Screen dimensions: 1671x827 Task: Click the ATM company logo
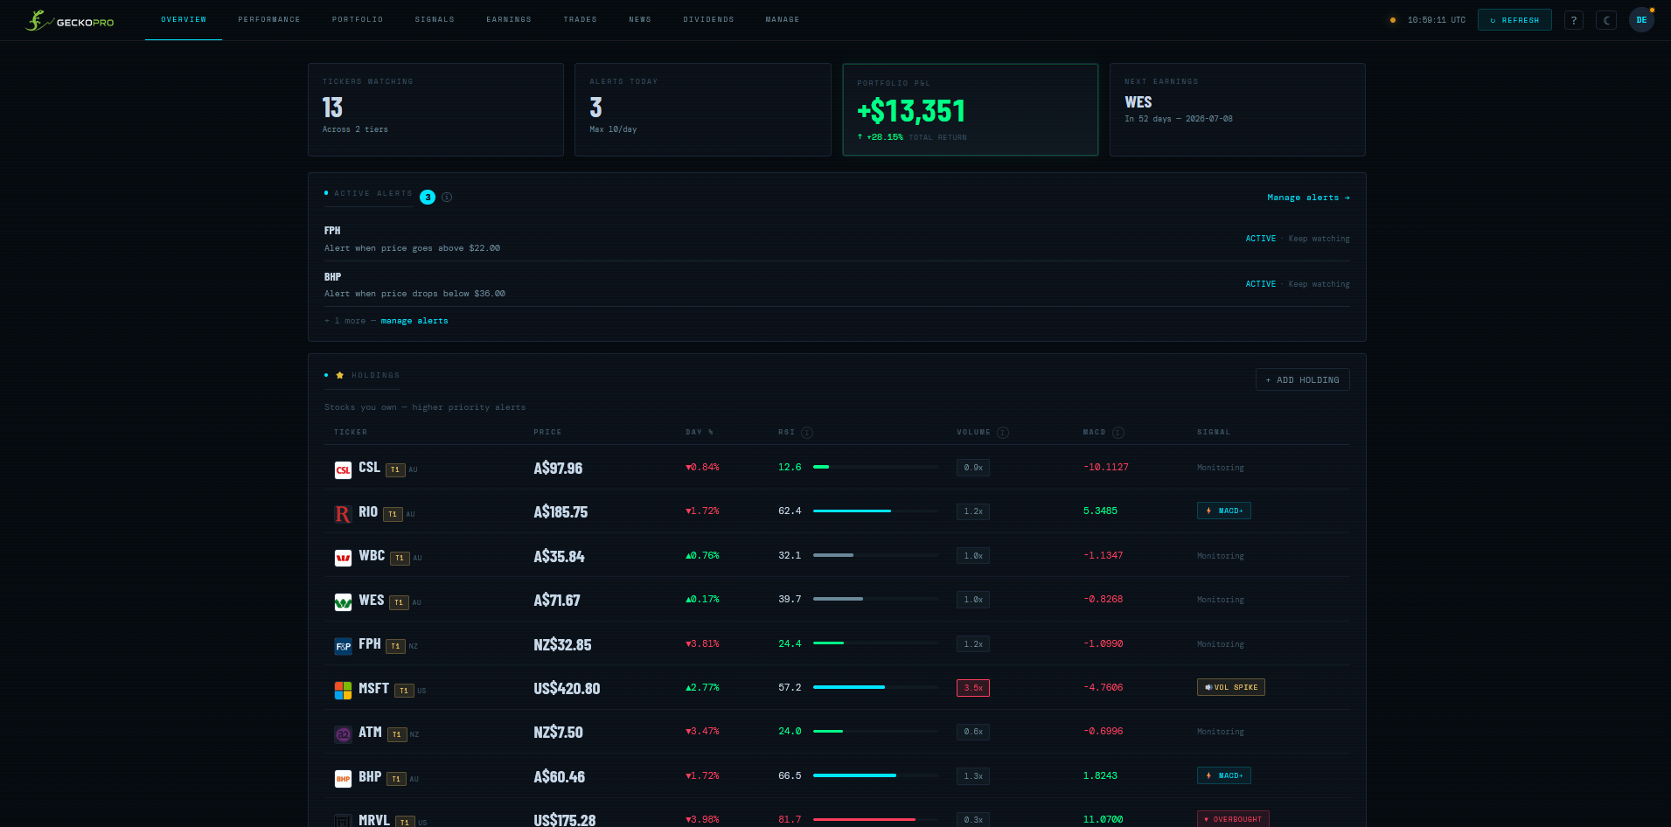coord(343,734)
